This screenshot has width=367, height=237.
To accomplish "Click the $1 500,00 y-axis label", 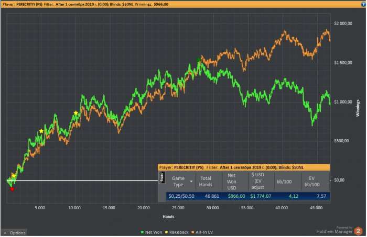I will (343, 63).
